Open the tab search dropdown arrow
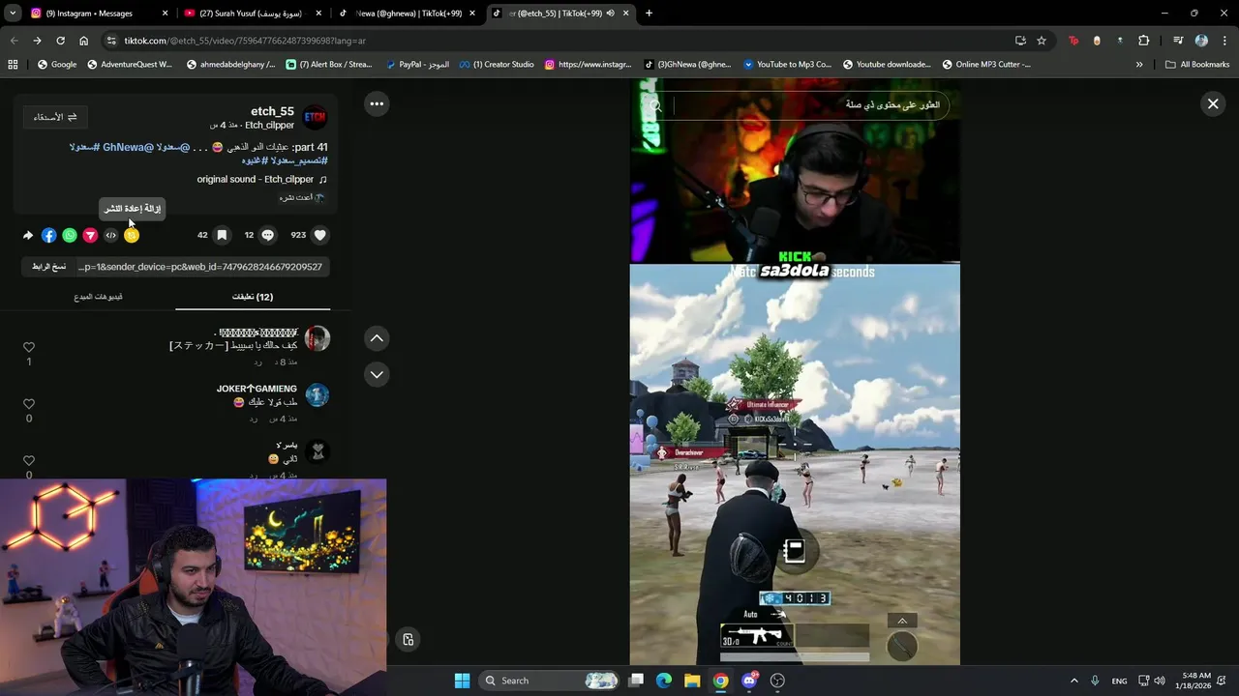 [x=13, y=14]
